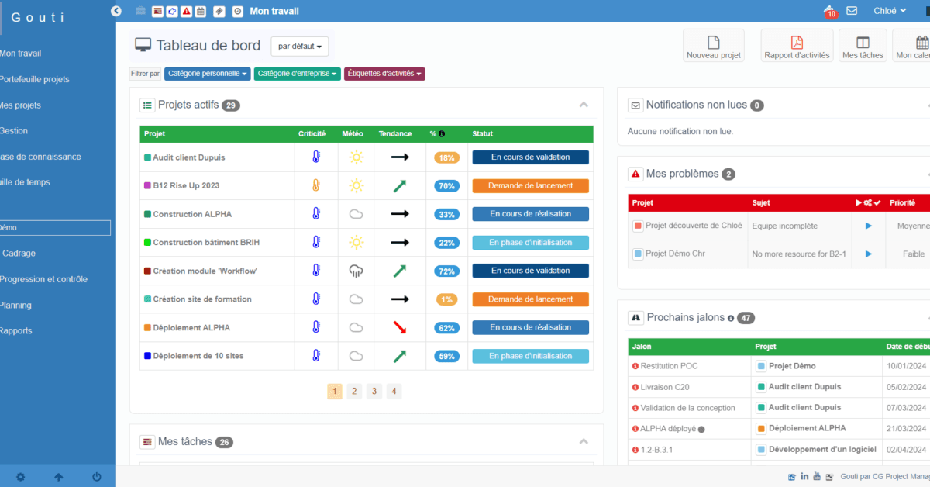Click the 1% progress pill

[x=446, y=299]
